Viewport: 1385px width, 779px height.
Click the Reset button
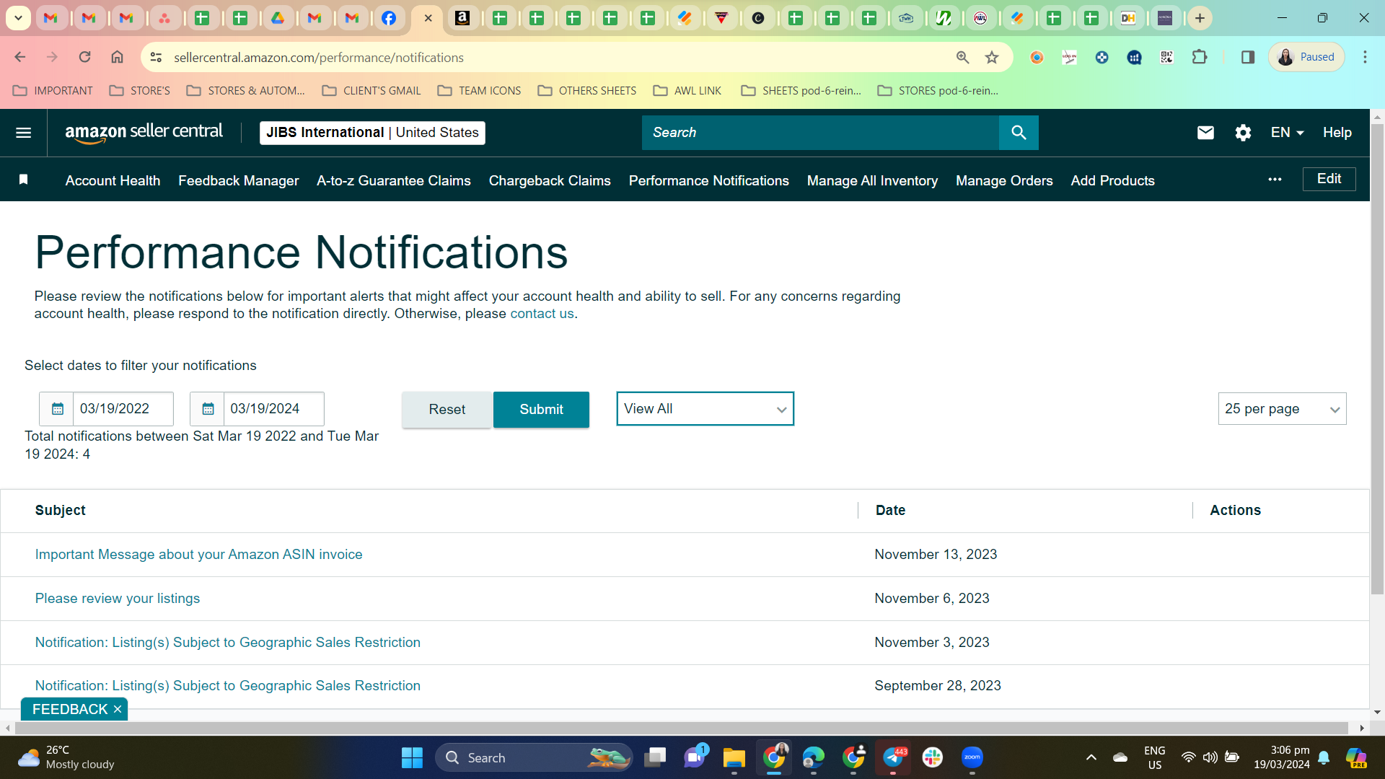click(447, 410)
